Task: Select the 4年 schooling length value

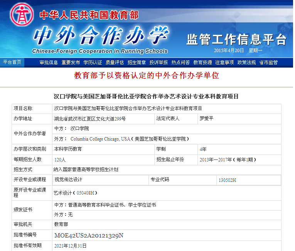Action: 203,149
